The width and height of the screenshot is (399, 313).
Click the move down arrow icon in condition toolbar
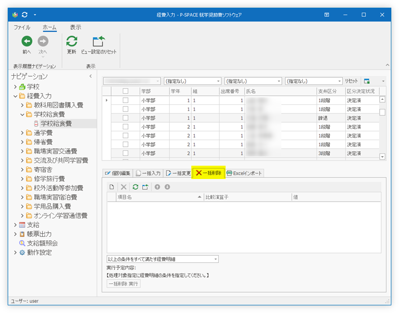point(167,187)
